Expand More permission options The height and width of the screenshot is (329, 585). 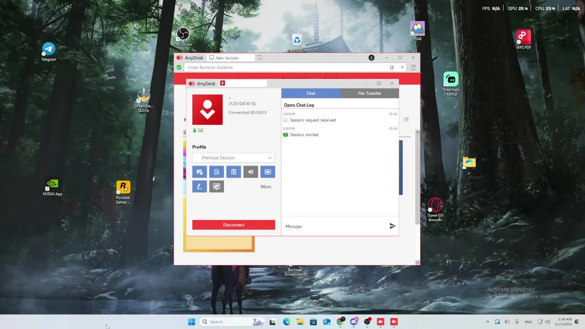click(266, 186)
